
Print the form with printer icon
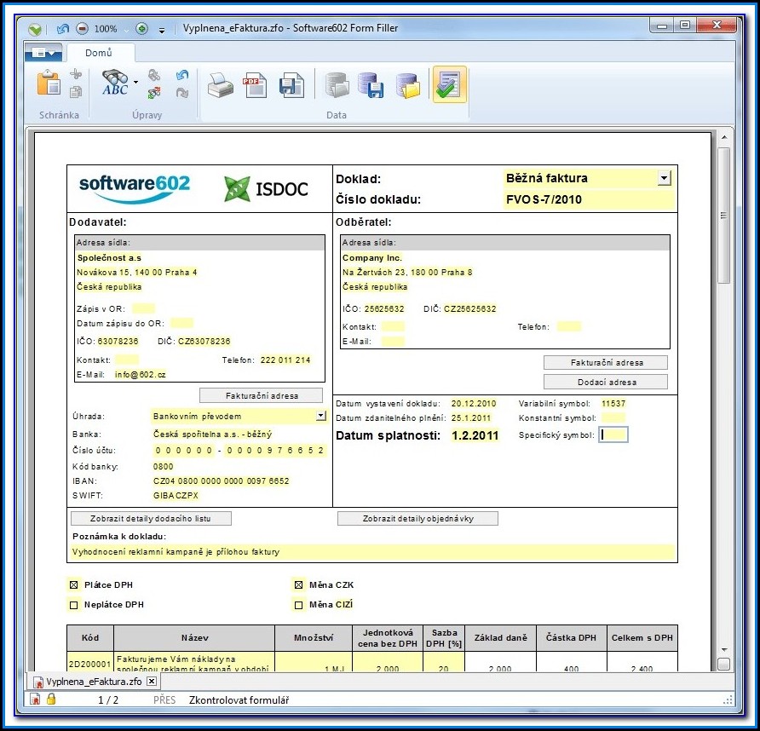pyautogui.click(x=221, y=84)
